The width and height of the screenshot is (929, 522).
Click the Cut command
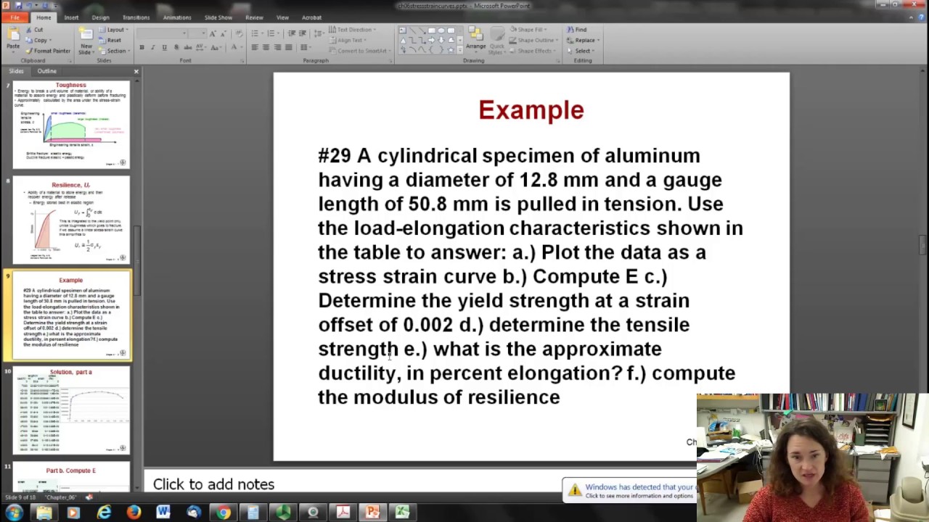(33, 30)
